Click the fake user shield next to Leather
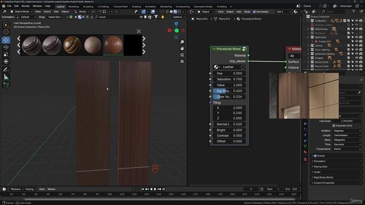This screenshot has height=205, width=365. 243,67
